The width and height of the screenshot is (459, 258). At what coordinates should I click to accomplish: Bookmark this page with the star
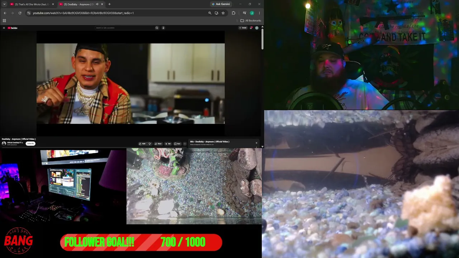223,13
